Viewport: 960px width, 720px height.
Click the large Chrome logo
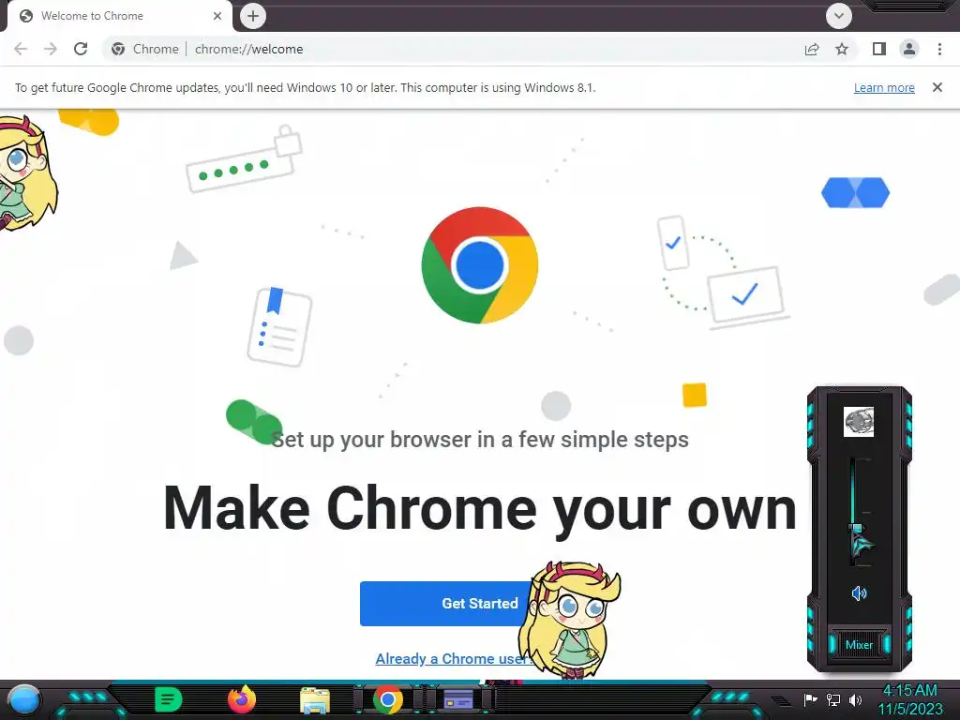click(x=480, y=265)
